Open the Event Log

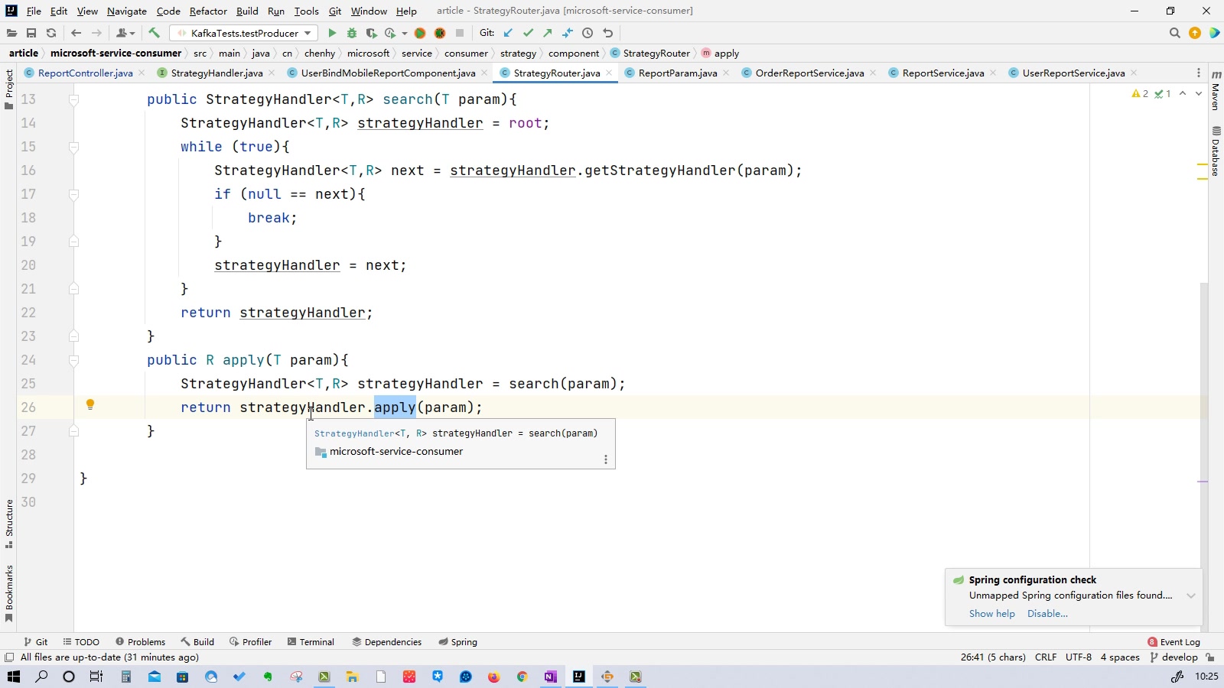click(1174, 642)
